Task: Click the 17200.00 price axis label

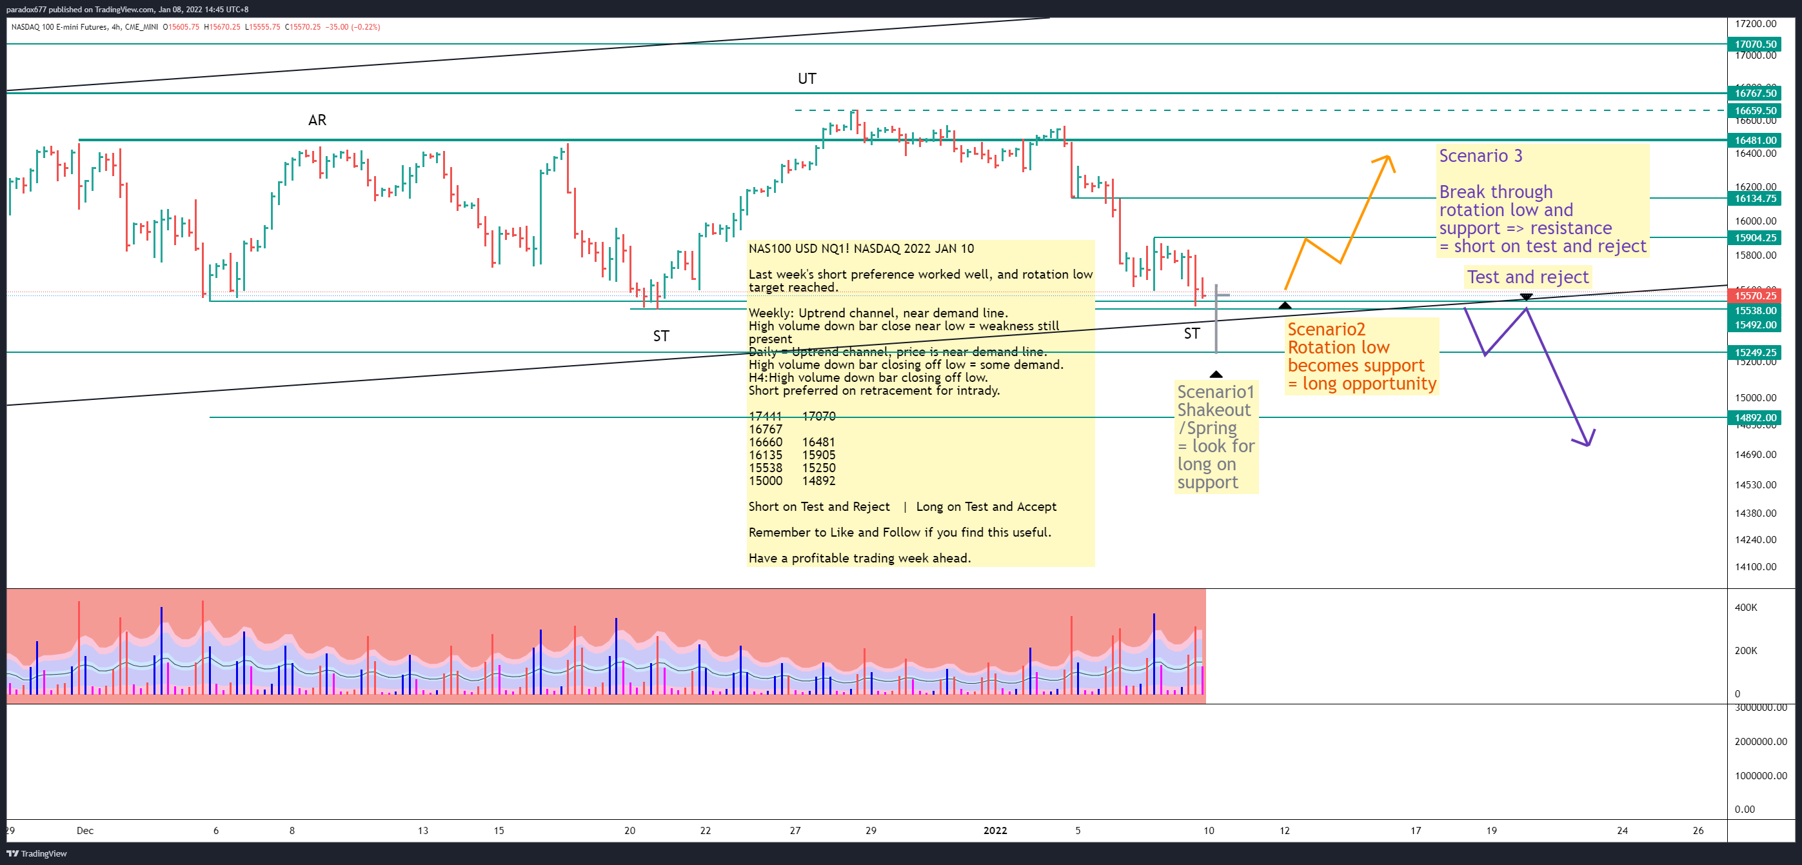Action: click(x=1755, y=24)
